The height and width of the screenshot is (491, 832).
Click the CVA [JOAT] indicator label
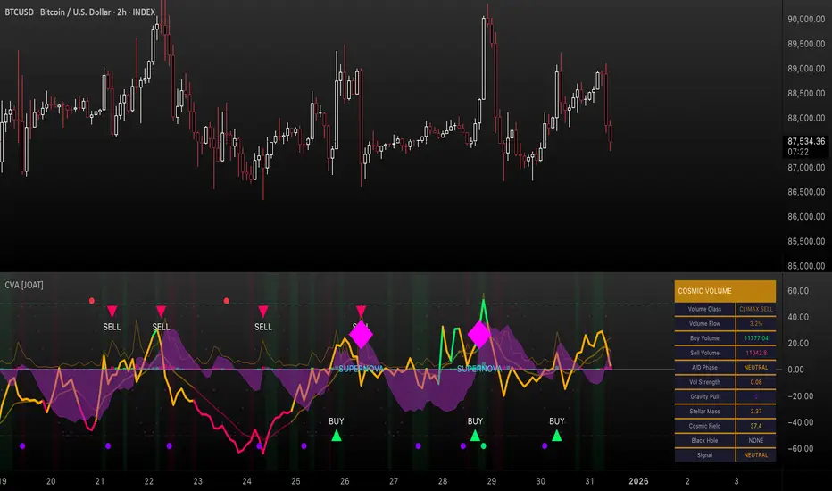(24, 285)
